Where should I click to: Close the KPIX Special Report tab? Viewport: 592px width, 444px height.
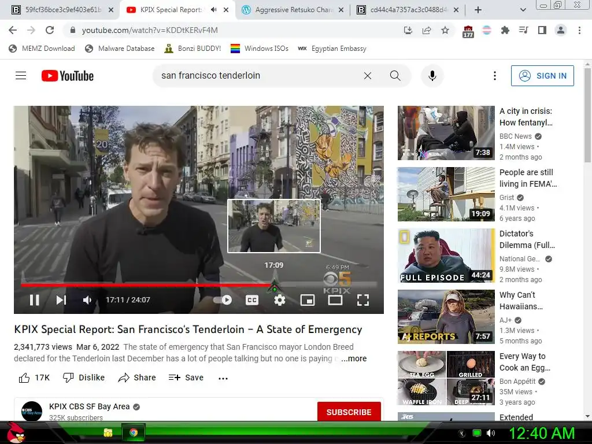point(226,10)
